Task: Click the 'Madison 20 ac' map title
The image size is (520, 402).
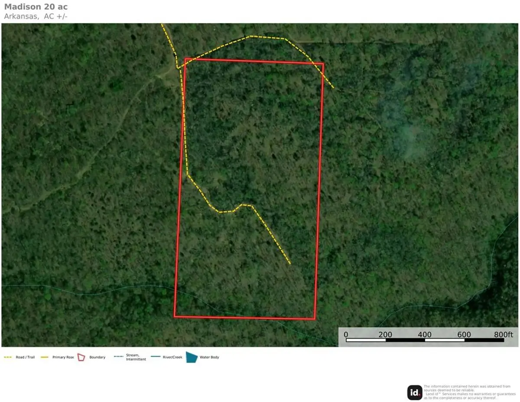Action: tap(36, 7)
